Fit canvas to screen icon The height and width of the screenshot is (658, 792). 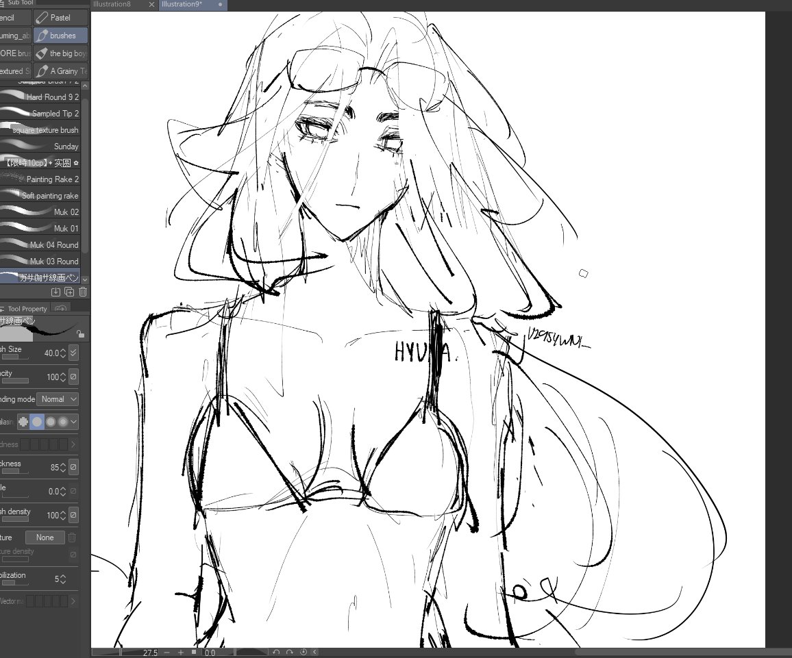coord(194,653)
